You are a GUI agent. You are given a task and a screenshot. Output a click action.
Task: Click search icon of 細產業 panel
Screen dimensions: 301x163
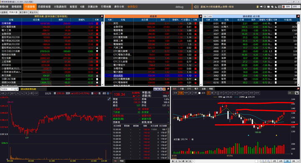[x=200, y=17]
